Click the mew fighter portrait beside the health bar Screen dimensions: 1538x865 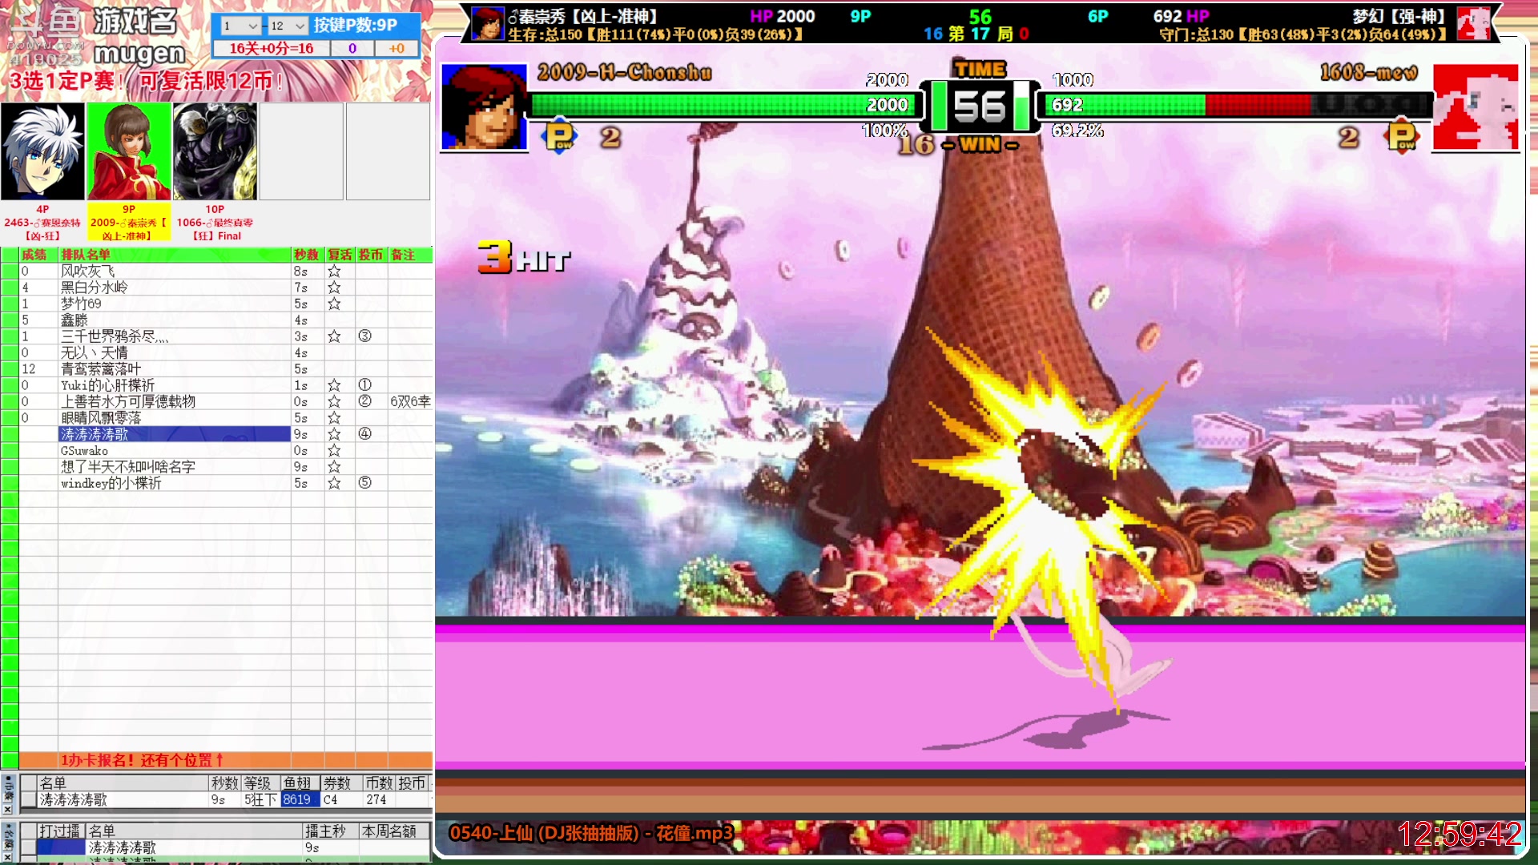click(x=1476, y=107)
